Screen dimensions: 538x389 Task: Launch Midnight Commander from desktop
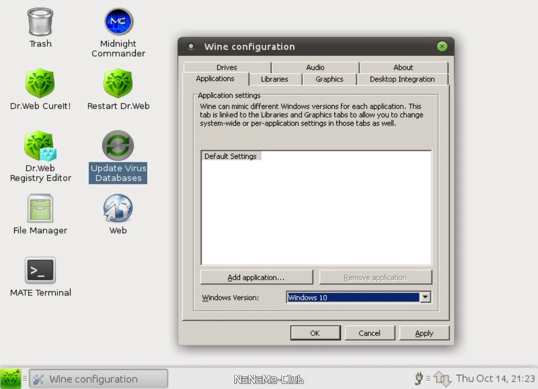coord(118,22)
